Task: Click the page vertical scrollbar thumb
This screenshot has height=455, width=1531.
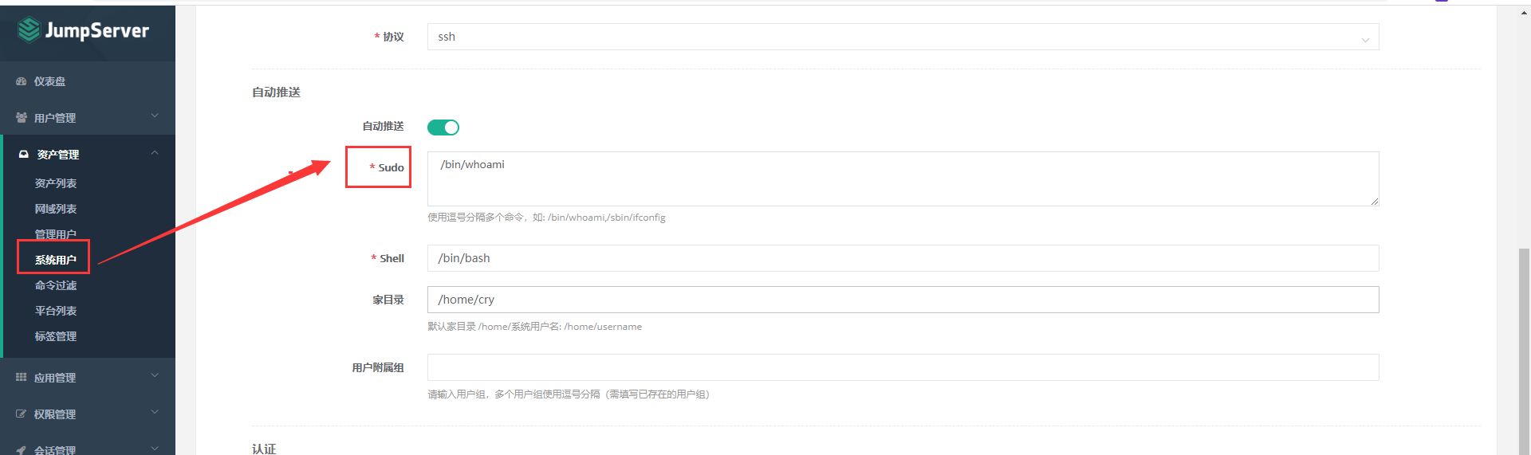Action: coord(1524,351)
